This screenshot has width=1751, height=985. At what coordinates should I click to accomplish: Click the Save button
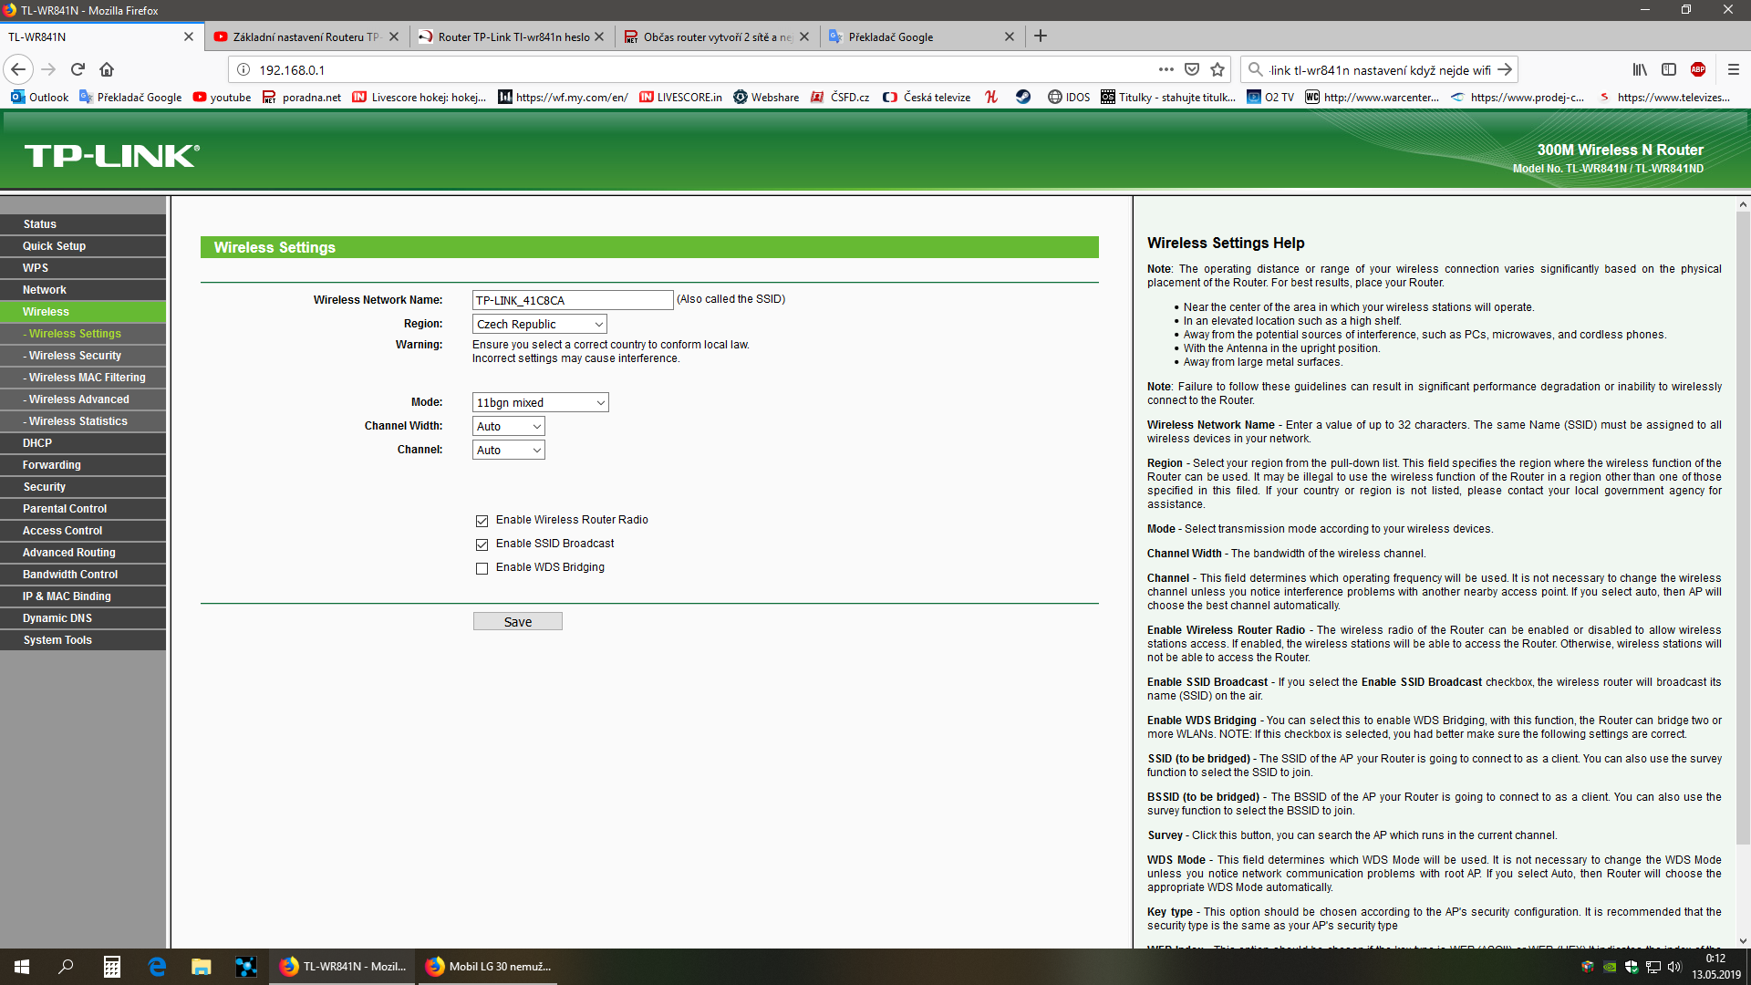(x=517, y=622)
